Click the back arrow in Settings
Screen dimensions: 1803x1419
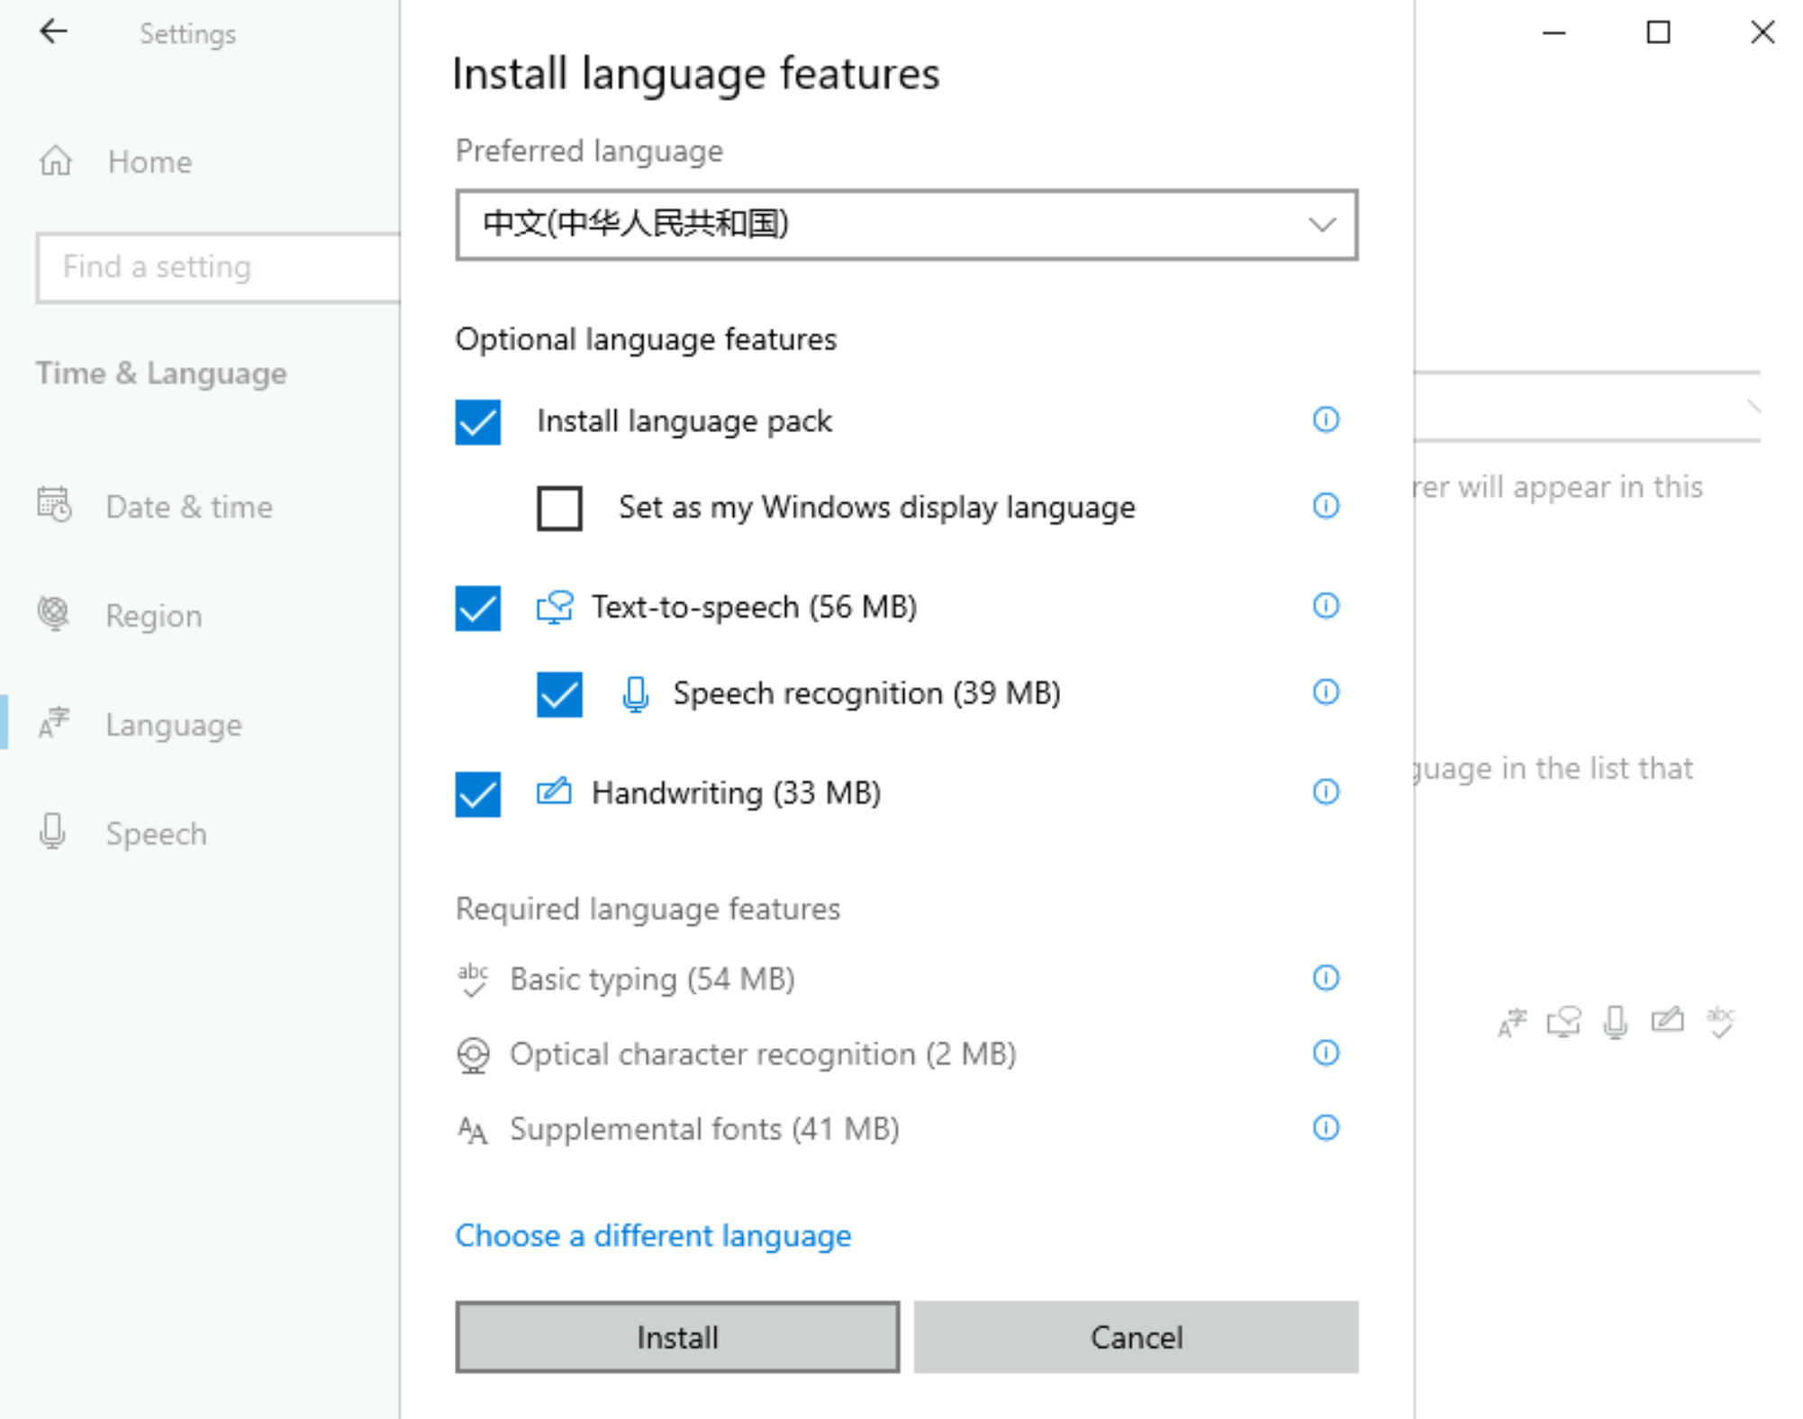coord(54,32)
